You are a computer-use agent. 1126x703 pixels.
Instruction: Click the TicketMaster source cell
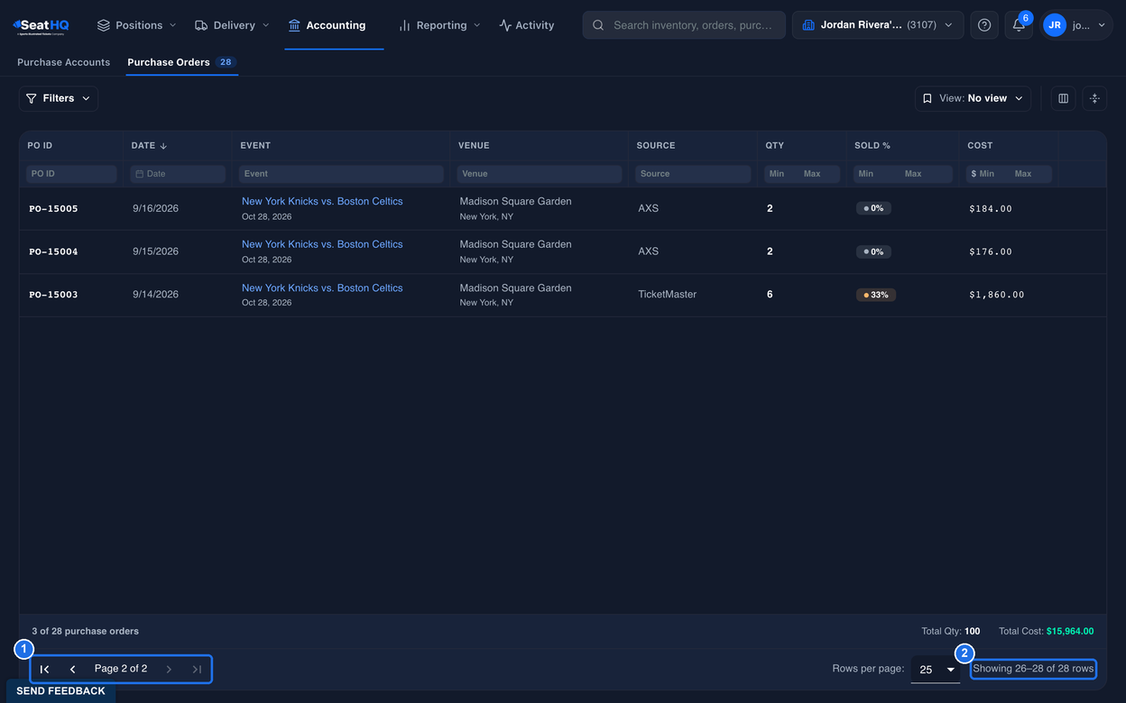click(668, 295)
